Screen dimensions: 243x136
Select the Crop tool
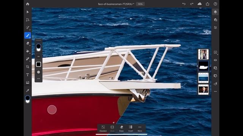click(x=28, y=67)
